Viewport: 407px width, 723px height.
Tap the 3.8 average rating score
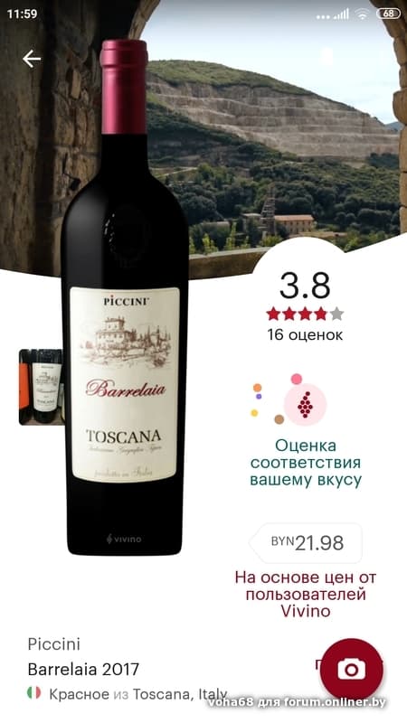click(305, 286)
